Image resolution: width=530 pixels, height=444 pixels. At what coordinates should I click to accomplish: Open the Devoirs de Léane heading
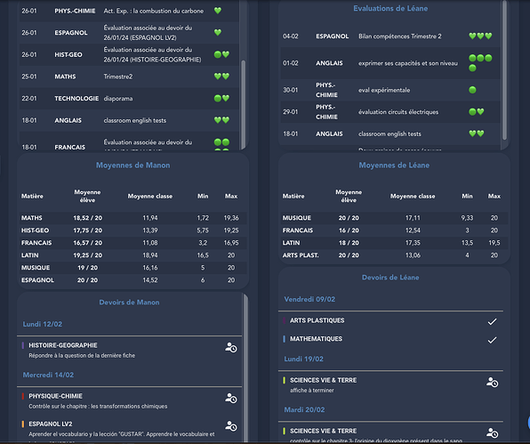[390, 278]
